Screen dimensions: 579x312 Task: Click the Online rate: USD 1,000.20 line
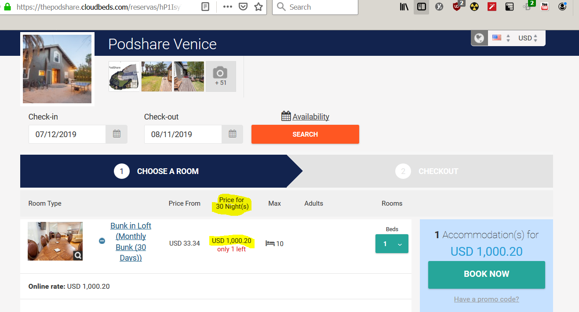coord(69,287)
